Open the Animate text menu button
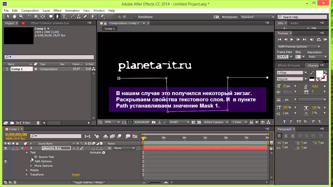This screenshot has height=187, width=333. click(104, 152)
